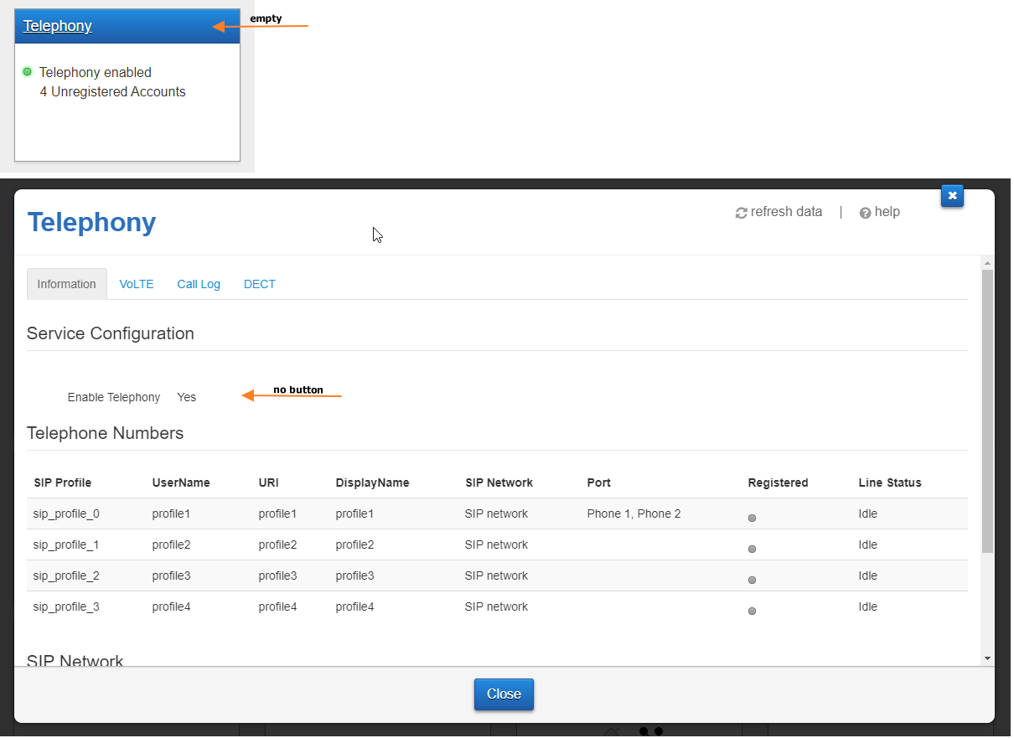1014x738 pixels.
Task: Click the green Telephony enabled status indicator
Action: (x=27, y=72)
